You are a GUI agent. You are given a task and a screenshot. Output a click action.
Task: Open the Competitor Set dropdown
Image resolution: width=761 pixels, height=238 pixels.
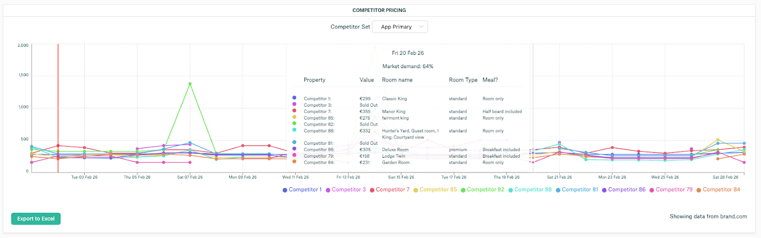point(400,27)
